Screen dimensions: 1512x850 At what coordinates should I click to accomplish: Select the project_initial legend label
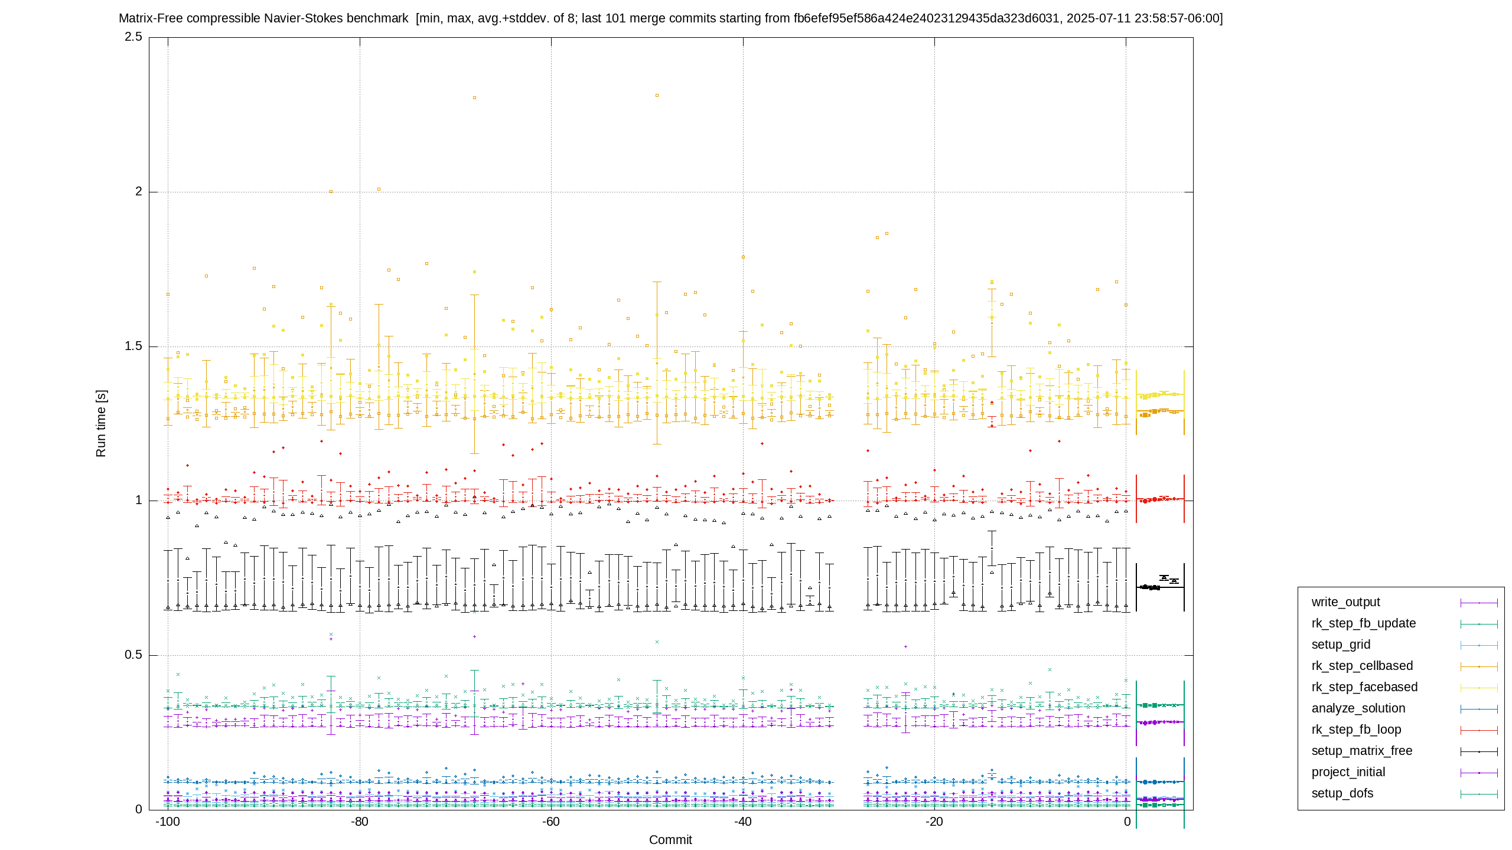(x=1348, y=772)
